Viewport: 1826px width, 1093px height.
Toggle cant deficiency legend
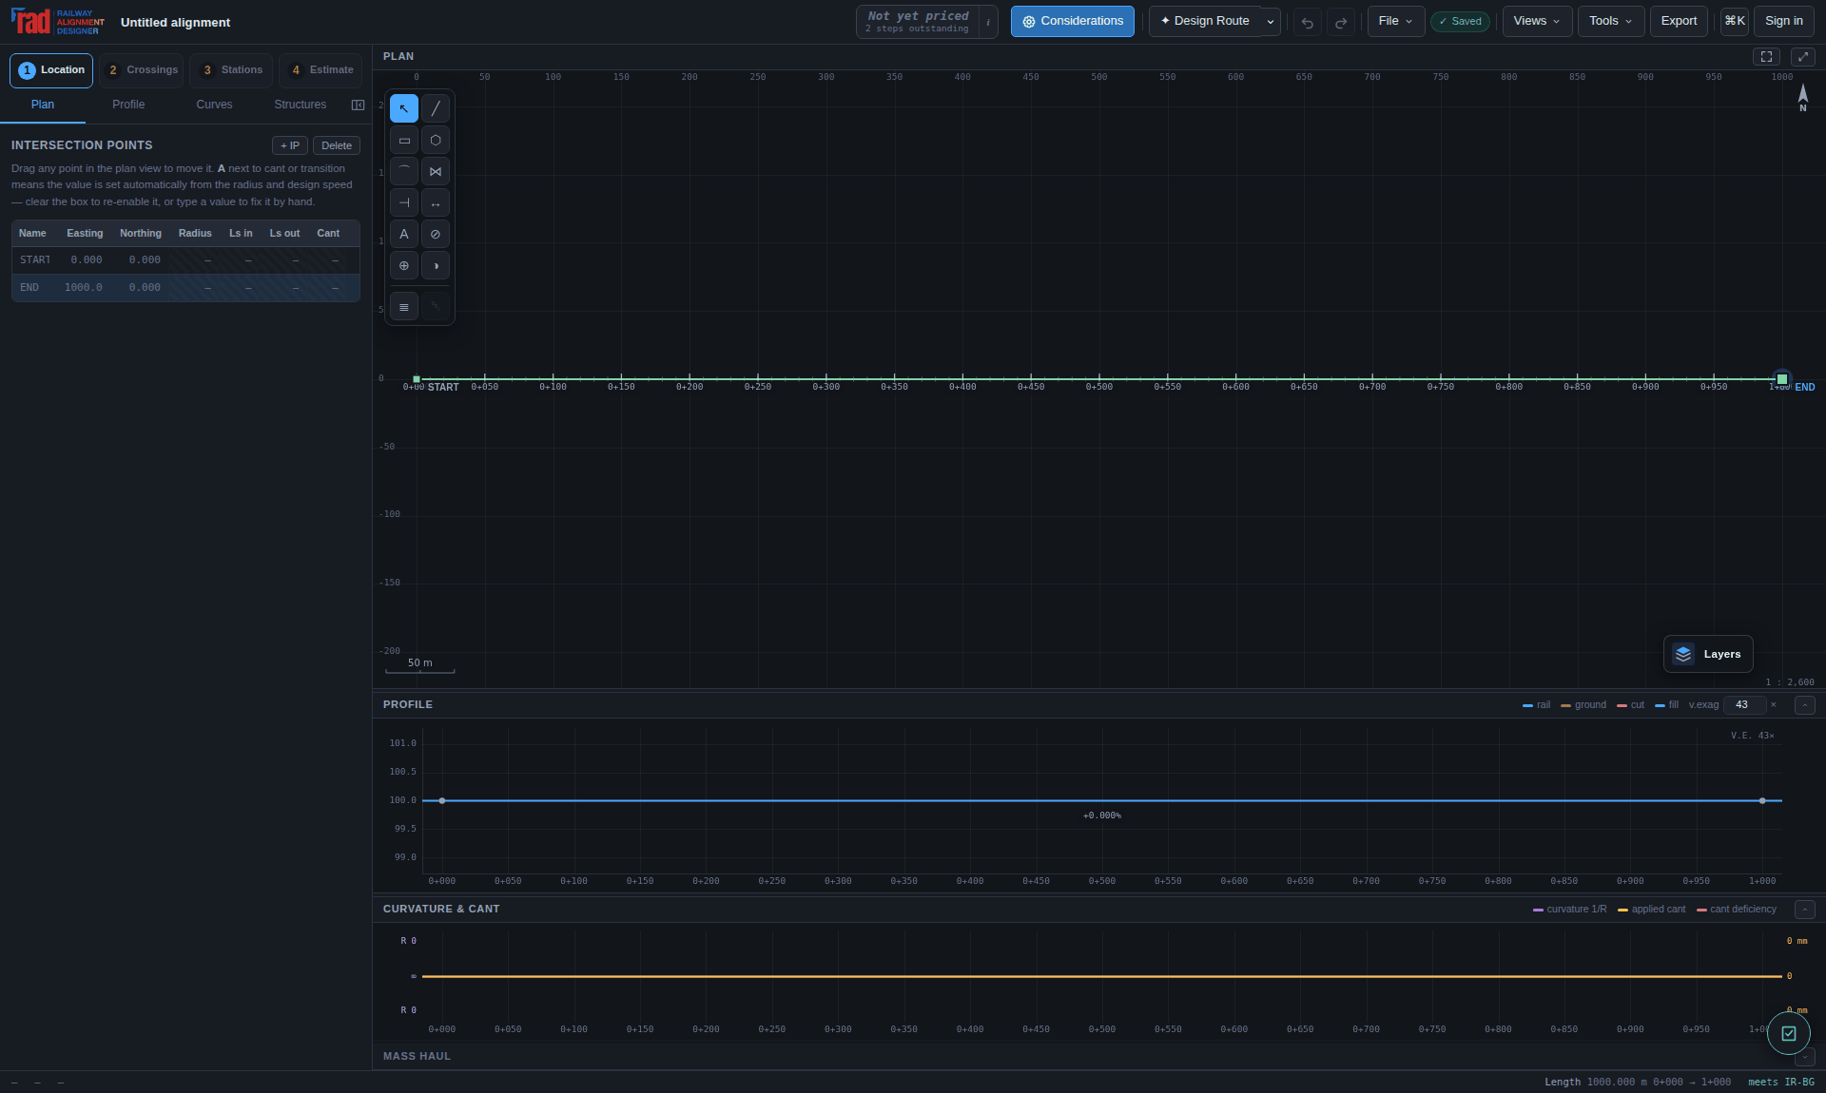tap(1736, 910)
